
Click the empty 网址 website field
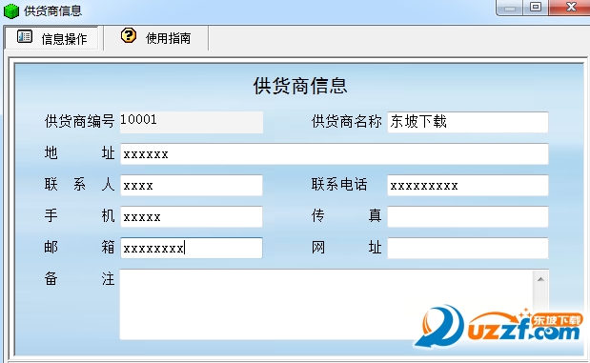point(468,248)
